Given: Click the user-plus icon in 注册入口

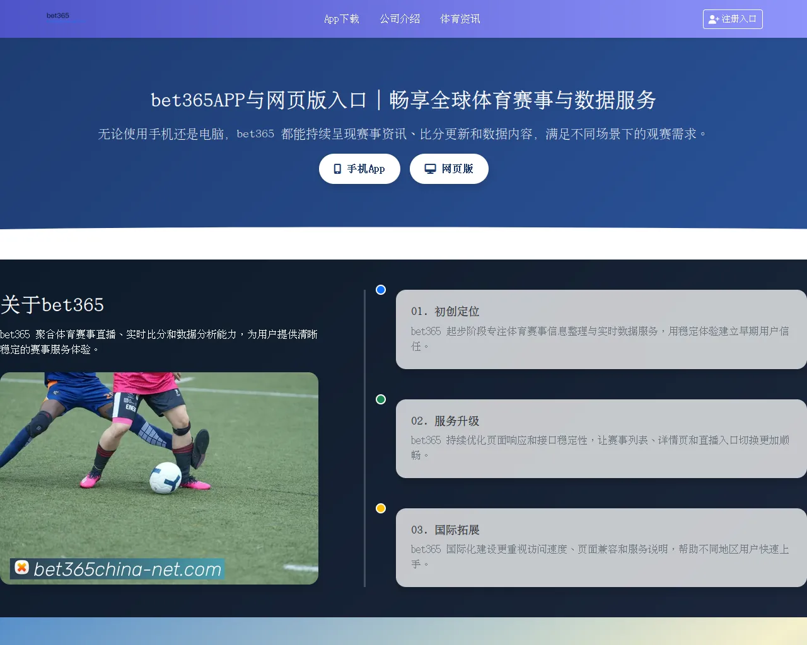Looking at the screenshot, I should coord(714,20).
